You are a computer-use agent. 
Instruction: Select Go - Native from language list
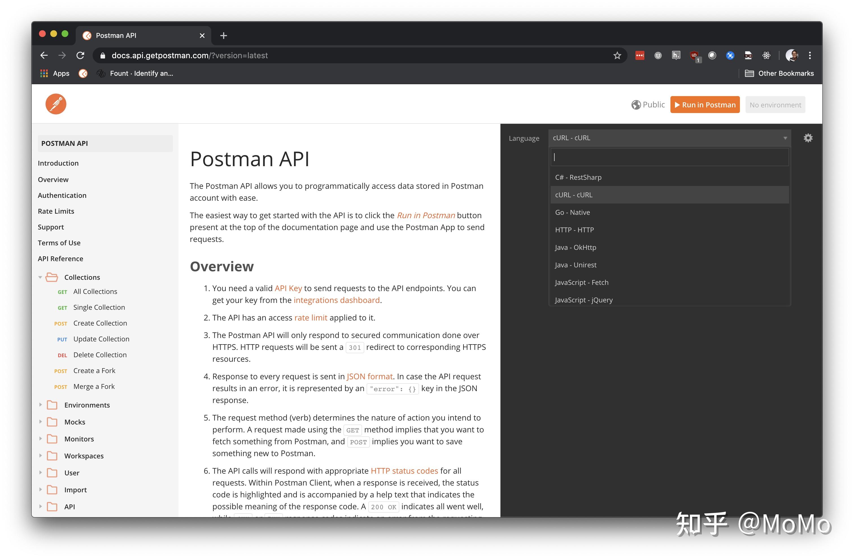point(572,212)
